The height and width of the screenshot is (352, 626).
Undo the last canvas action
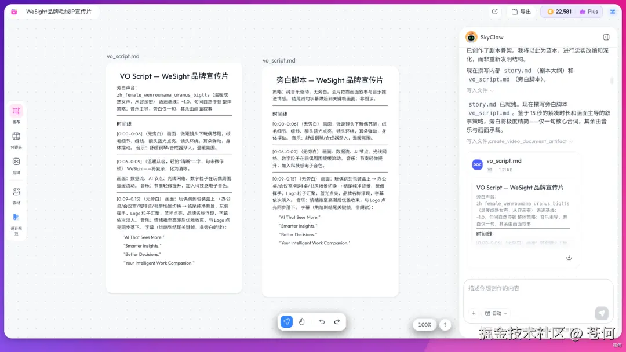[322, 322]
